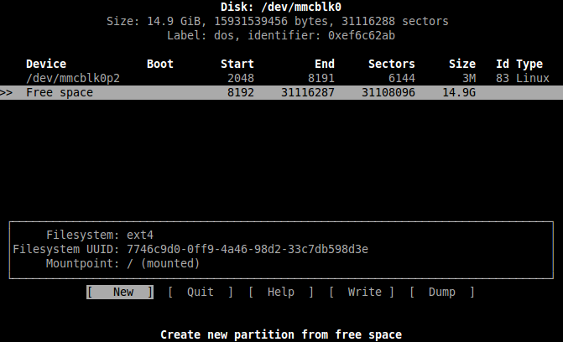This screenshot has height=342, width=563.
Task: Select the Write menu option
Action: point(362,292)
